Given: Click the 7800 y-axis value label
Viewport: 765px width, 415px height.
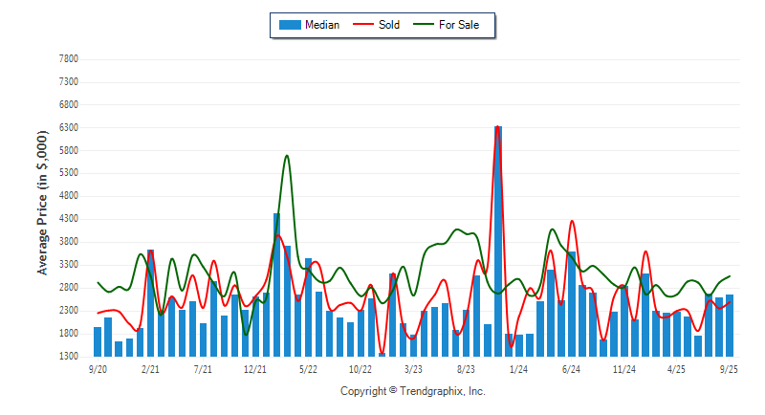Looking at the screenshot, I should tap(67, 58).
